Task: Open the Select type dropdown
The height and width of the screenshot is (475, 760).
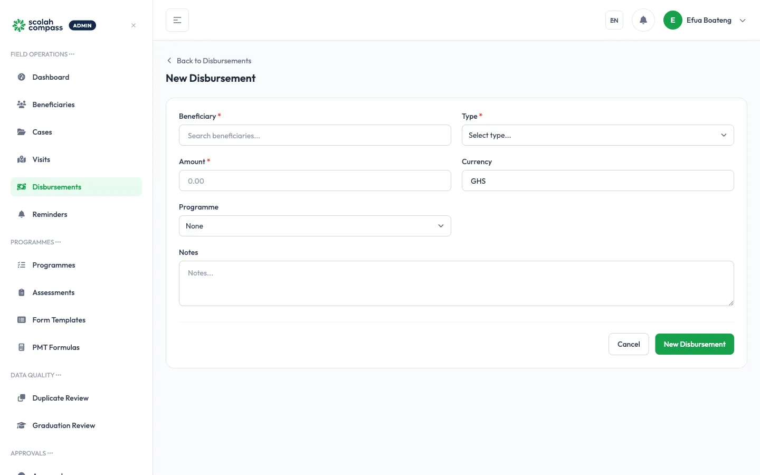Action: (x=597, y=135)
